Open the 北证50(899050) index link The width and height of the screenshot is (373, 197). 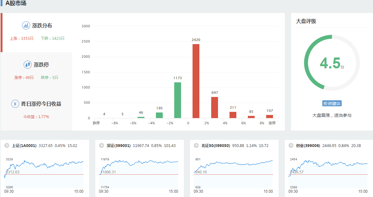pyautogui.click(x=216, y=145)
